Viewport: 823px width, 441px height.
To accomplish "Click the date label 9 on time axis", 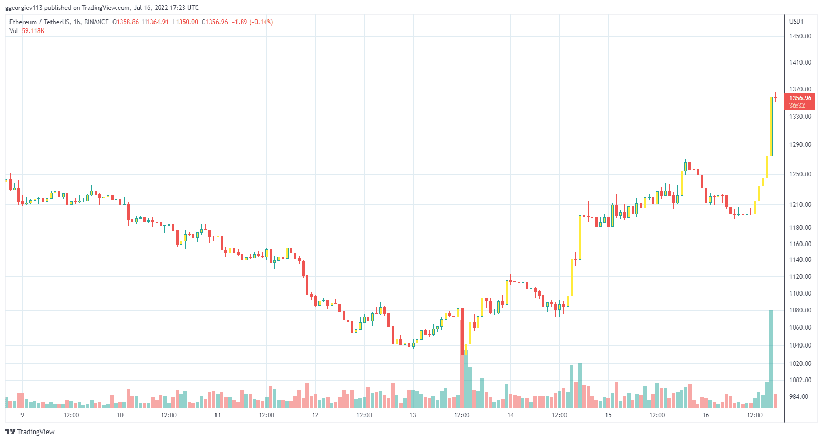I will [x=22, y=415].
